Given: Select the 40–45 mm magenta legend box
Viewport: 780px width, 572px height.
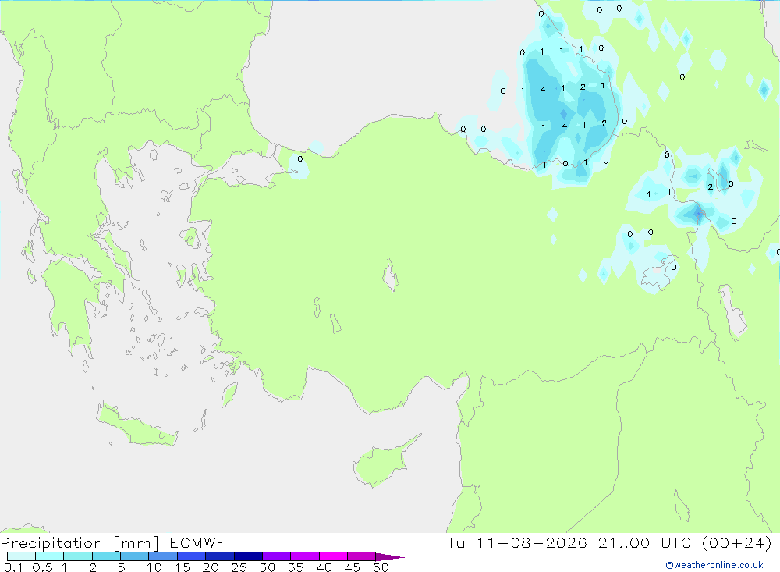Looking at the screenshot, I should [x=333, y=556].
